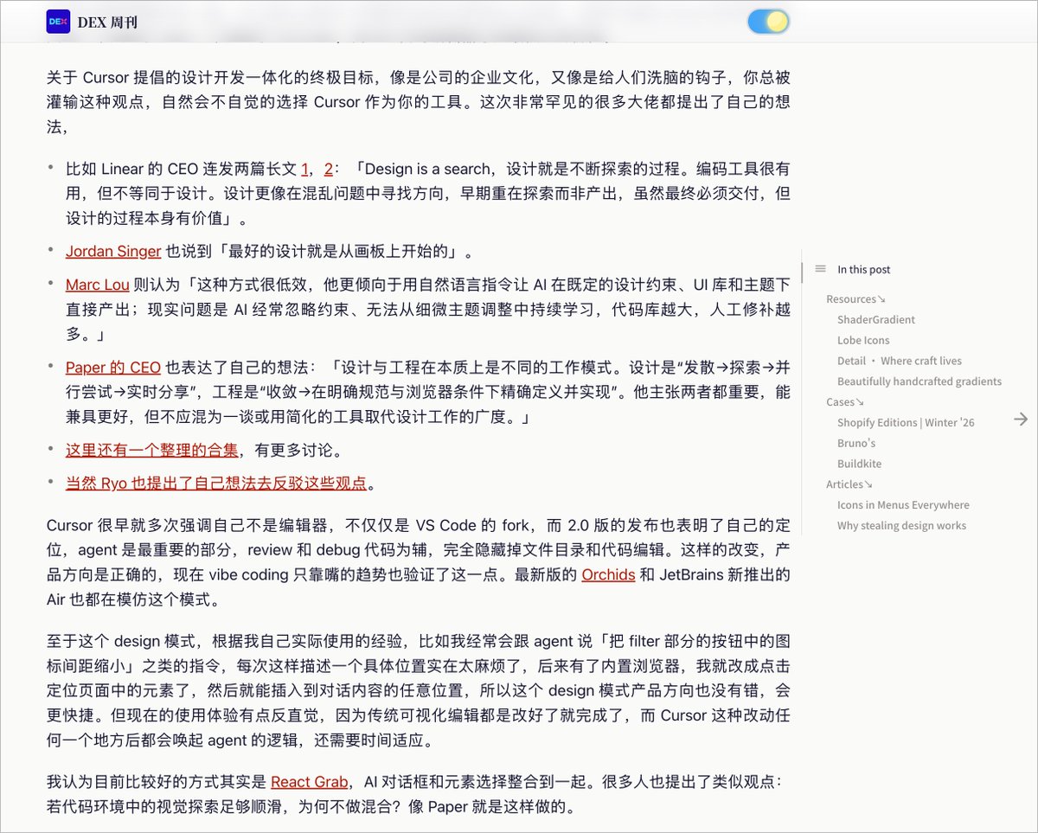Go to Buildkite in the outline

(859, 465)
